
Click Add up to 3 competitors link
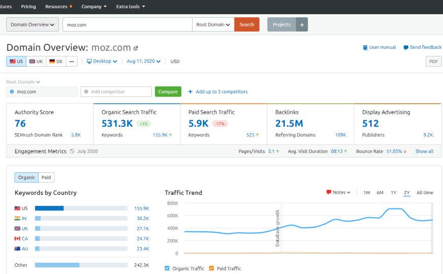(x=221, y=92)
